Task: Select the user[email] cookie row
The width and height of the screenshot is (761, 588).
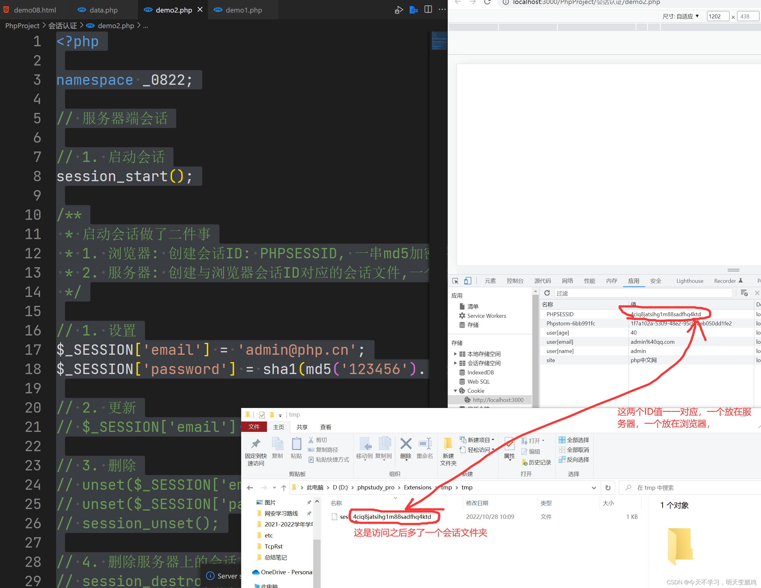Action: (x=650, y=342)
